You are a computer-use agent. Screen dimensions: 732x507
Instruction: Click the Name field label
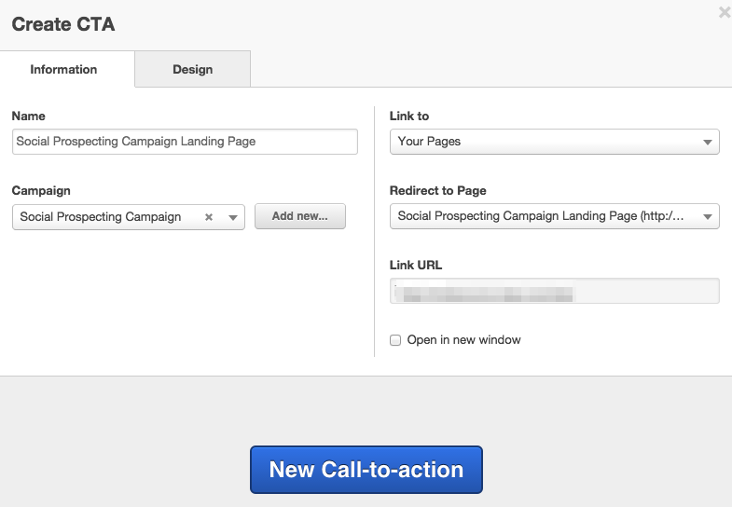pos(29,116)
